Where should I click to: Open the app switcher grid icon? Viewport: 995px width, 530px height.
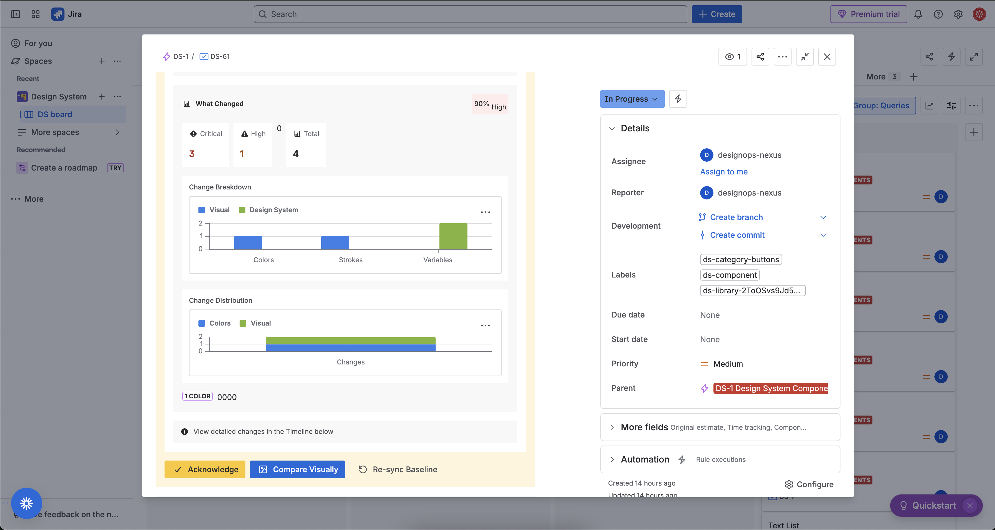click(x=36, y=14)
